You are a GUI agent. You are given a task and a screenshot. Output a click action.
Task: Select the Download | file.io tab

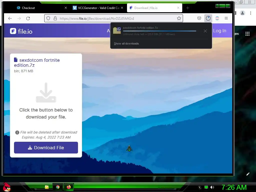pos(154,8)
